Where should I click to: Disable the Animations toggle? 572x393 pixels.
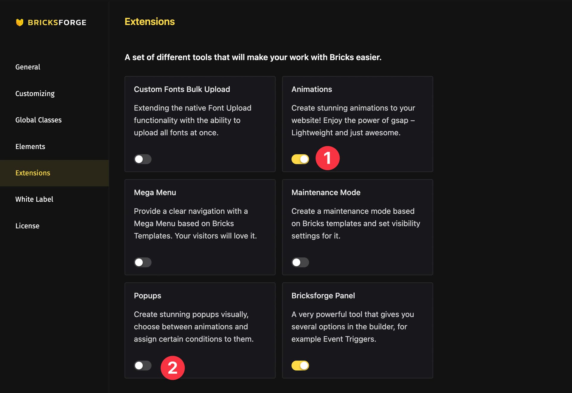(300, 159)
